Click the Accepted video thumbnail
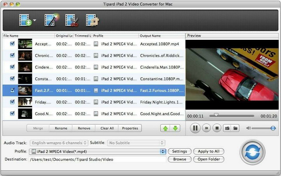 coord(25,44)
